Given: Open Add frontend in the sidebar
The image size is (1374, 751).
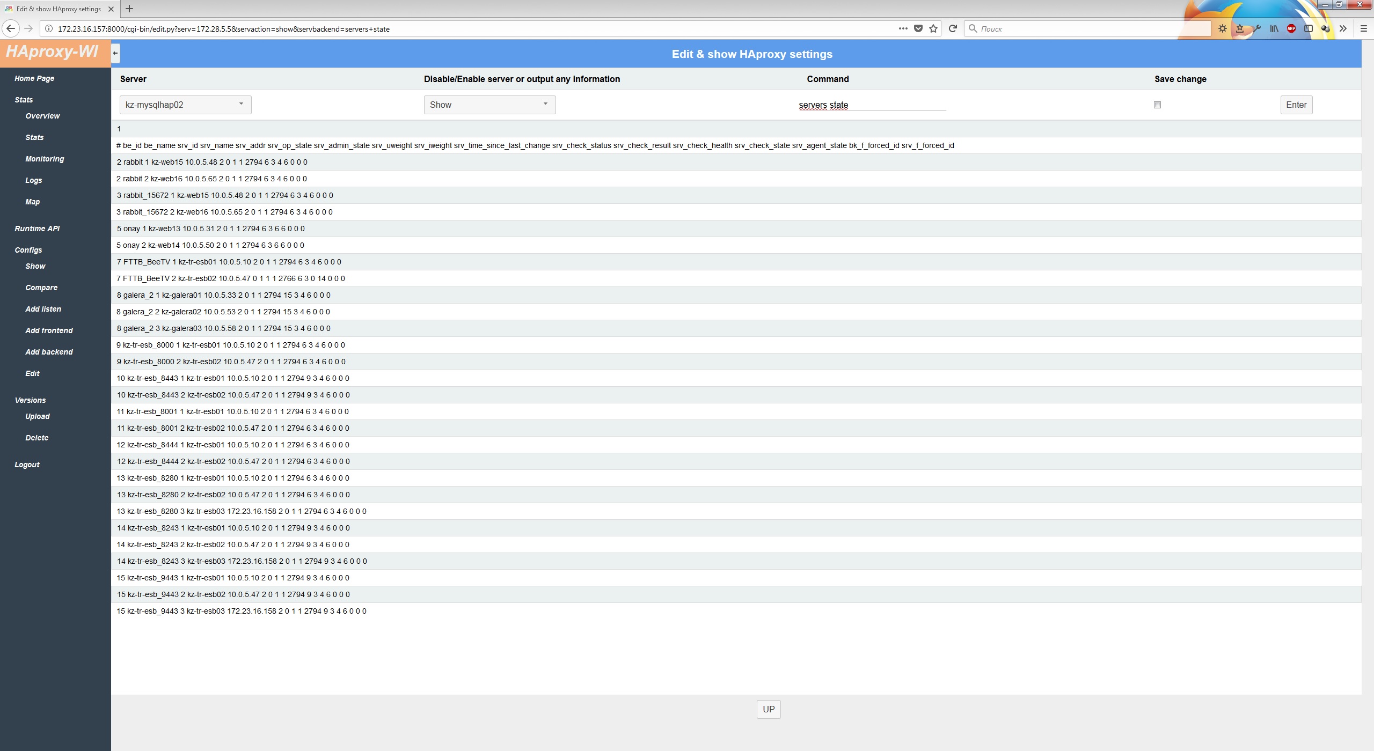Looking at the screenshot, I should (x=49, y=330).
